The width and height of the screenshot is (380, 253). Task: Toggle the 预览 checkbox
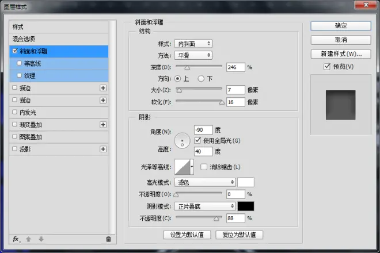coord(327,66)
